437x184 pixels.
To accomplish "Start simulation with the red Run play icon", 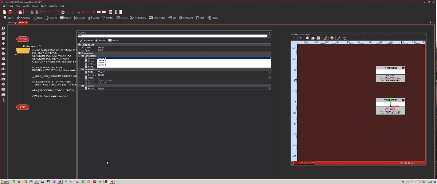I will coord(83,12).
